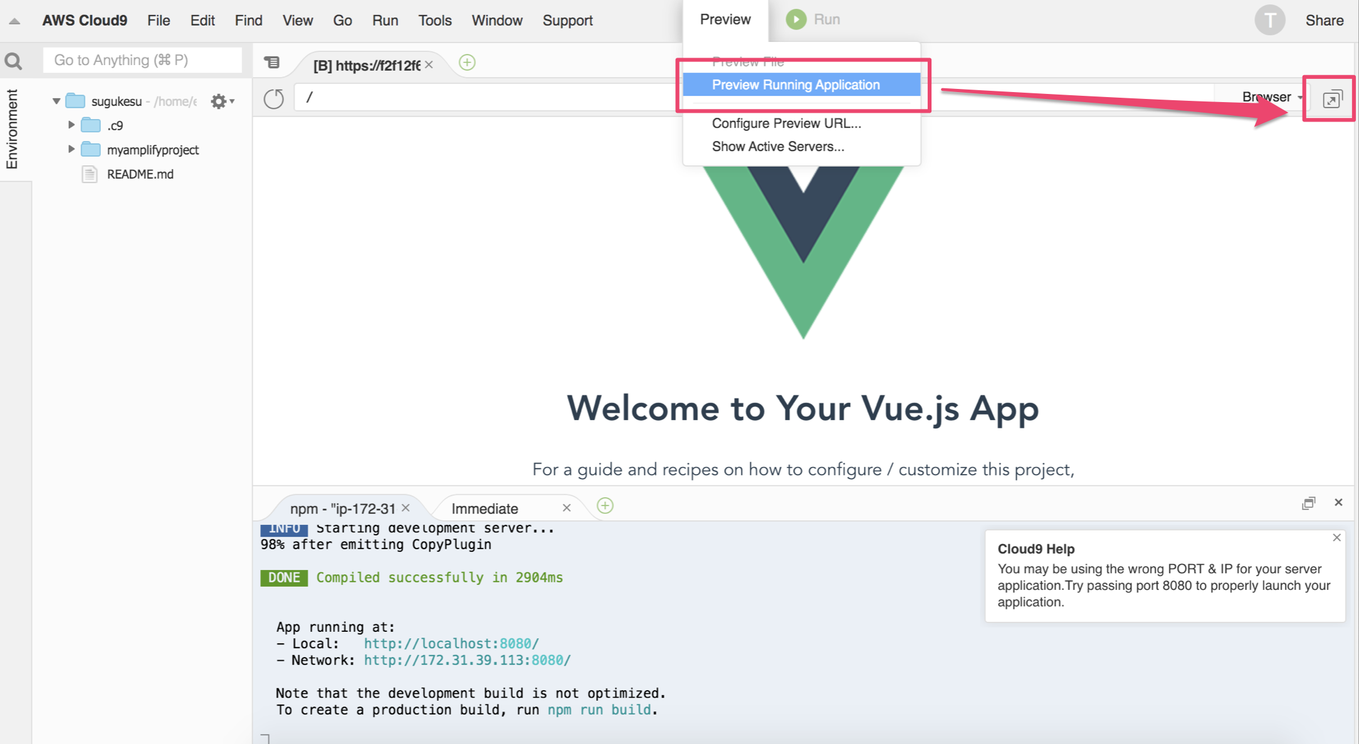1359x744 pixels.
Task: Close the [B] https preview tab
Action: pos(429,65)
